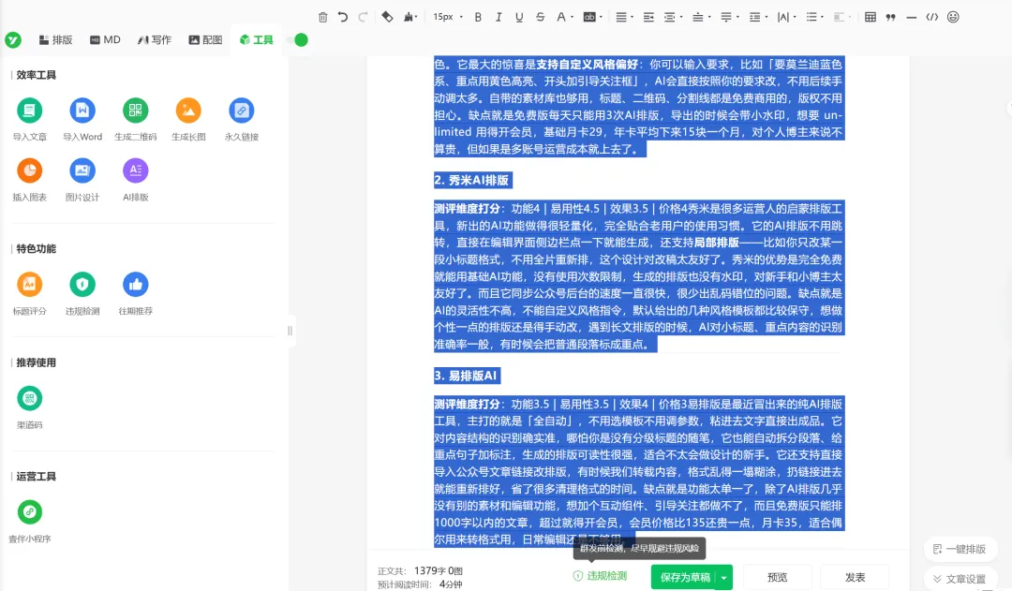Image resolution: width=1012 pixels, height=591 pixels.
Task: Open the 标题评分 feature
Action: (30, 293)
